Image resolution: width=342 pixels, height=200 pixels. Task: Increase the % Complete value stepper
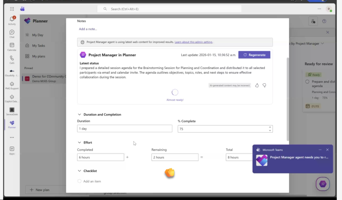[x=270, y=127]
